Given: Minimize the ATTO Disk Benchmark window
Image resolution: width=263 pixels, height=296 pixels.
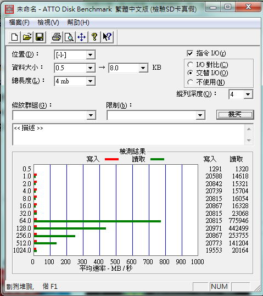Looking at the screenshot, I should (213, 7).
